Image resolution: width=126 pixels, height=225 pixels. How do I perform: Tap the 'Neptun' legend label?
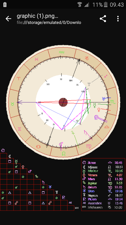[92, 195]
